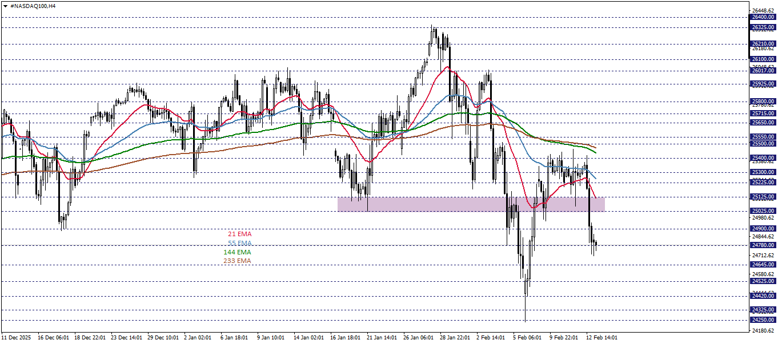Click the 25500.00 price level tag
The width and height of the screenshot is (778, 344).
(764, 144)
